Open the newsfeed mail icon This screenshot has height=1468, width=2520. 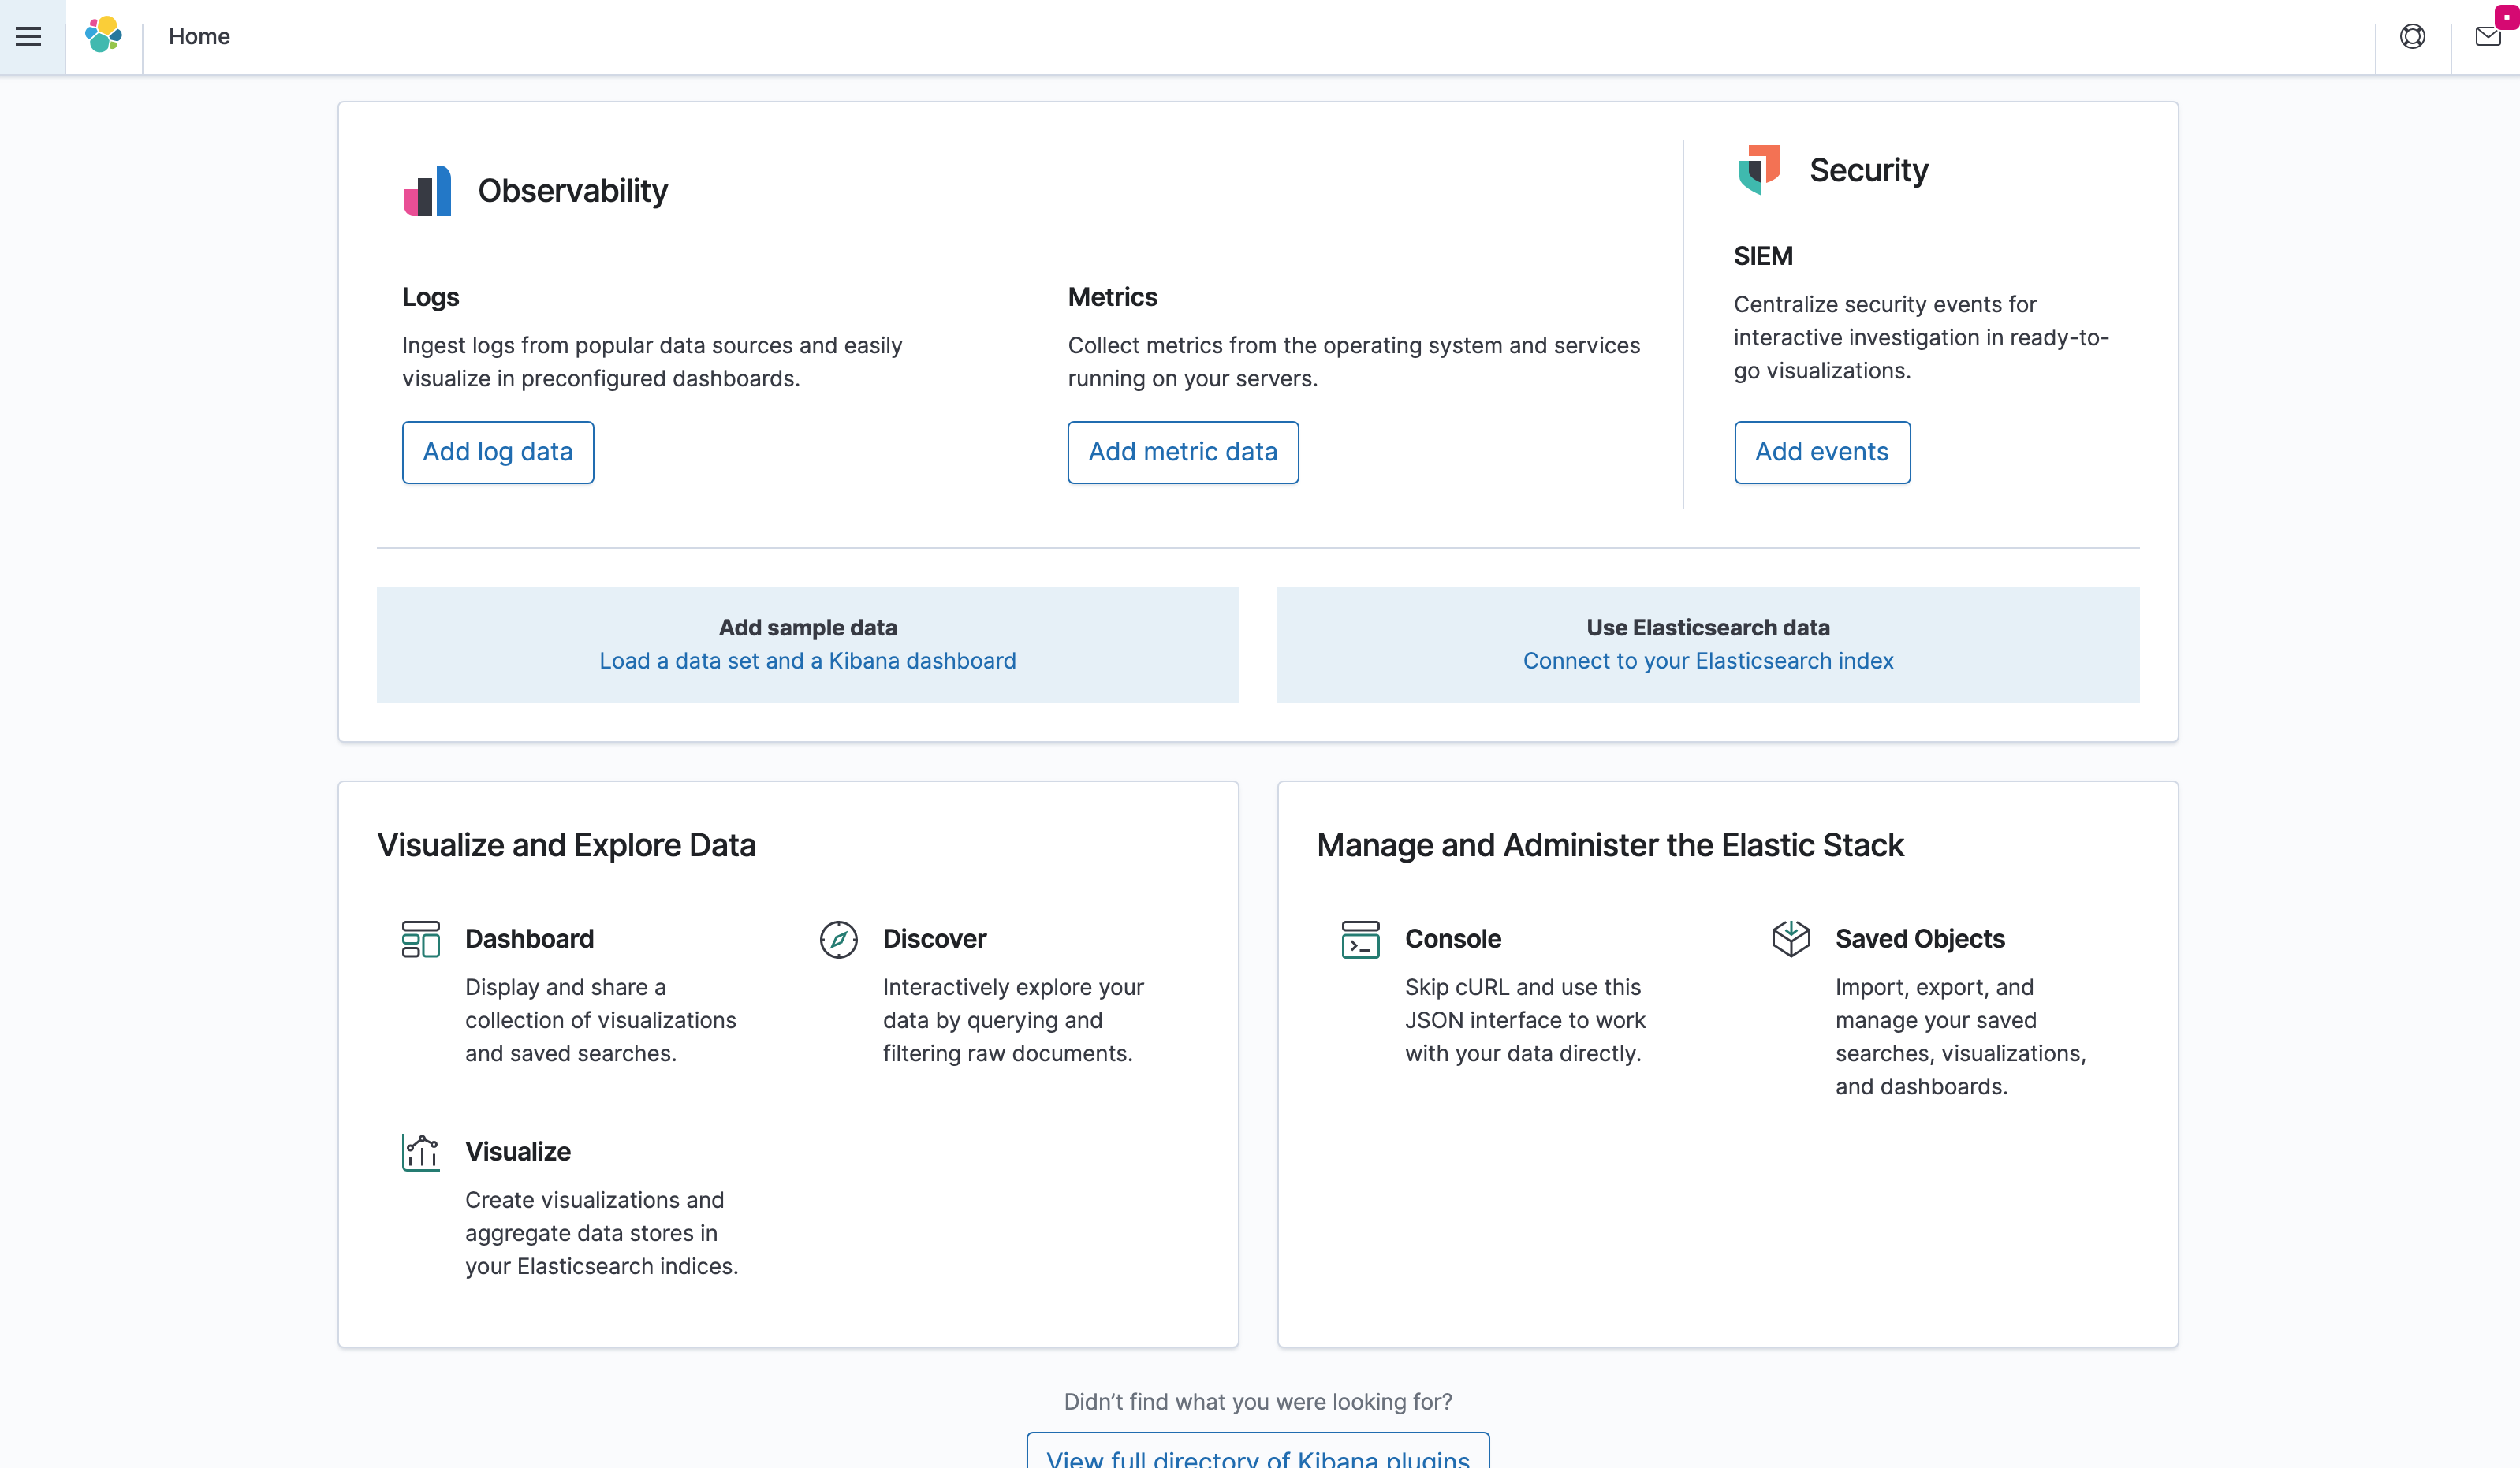(x=2487, y=37)
